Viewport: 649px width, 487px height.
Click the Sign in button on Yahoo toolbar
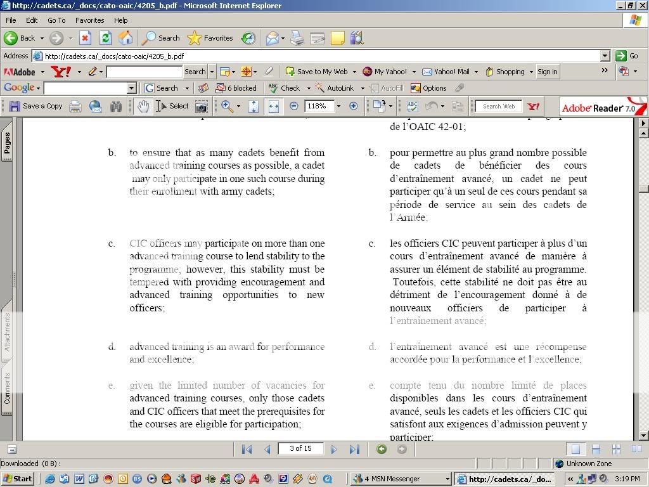(x=547, y=72)
